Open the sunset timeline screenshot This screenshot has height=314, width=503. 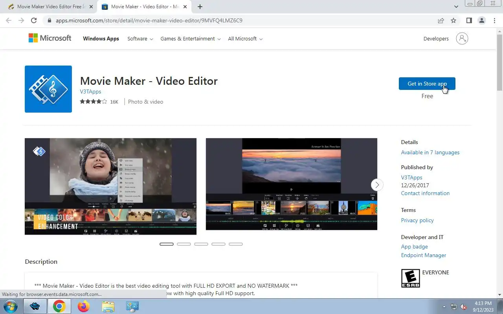[x=292, y=184]
